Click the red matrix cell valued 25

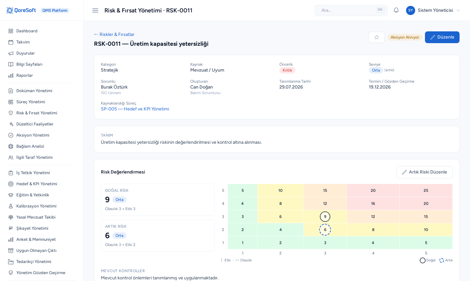click(426, 190)
